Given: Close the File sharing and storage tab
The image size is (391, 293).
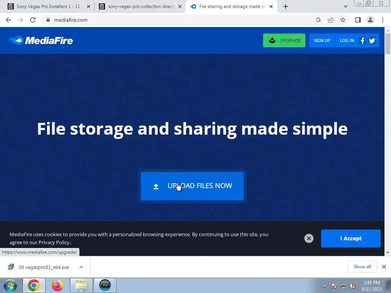Looking at the screenshot, I should 271,6.
